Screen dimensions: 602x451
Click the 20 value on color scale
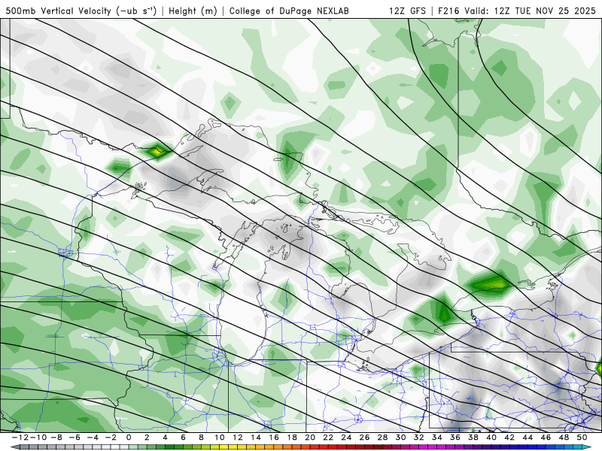pos(310,437)
